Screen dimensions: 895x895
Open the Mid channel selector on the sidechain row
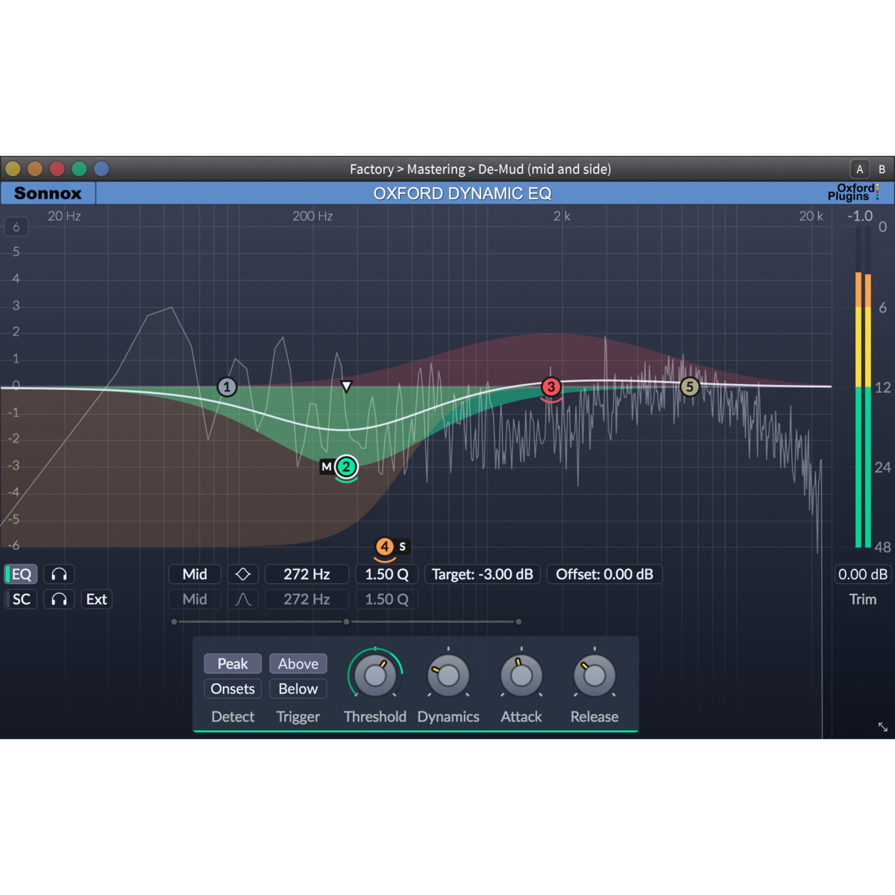pyautogui.click(x=194, y=599)
